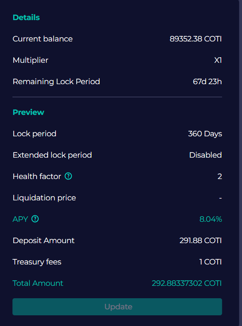
Task: Click the Liquidation price label
Action: tap(44, 198)
